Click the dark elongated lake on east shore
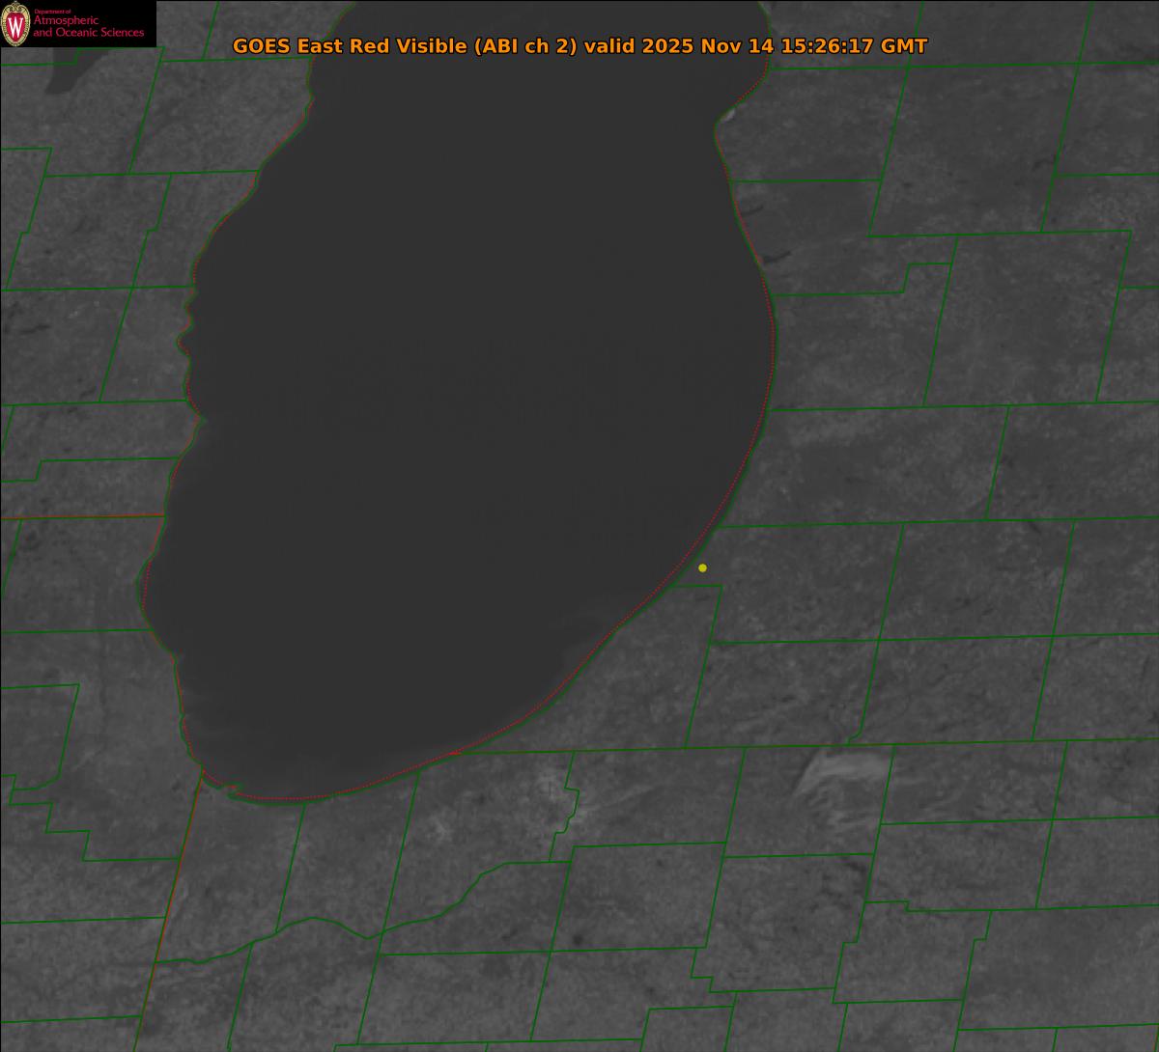The image size is (1159, 1052). pos(775,259)
